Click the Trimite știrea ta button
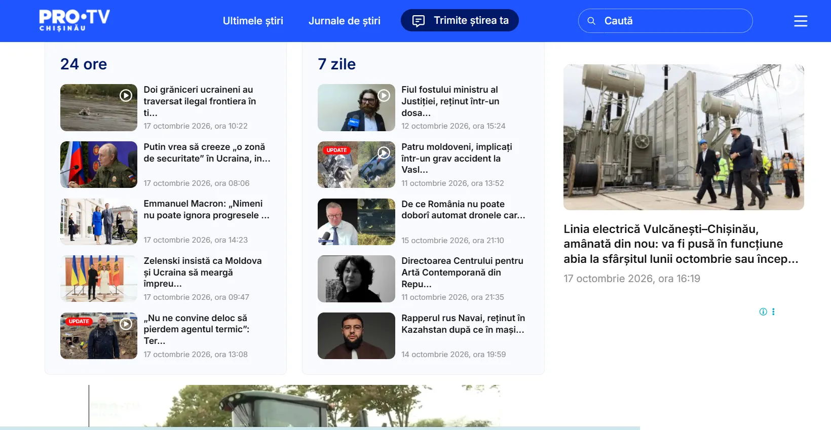Image resolution: width=831 pixels, height=430 pixels. [x=460, y=20]
